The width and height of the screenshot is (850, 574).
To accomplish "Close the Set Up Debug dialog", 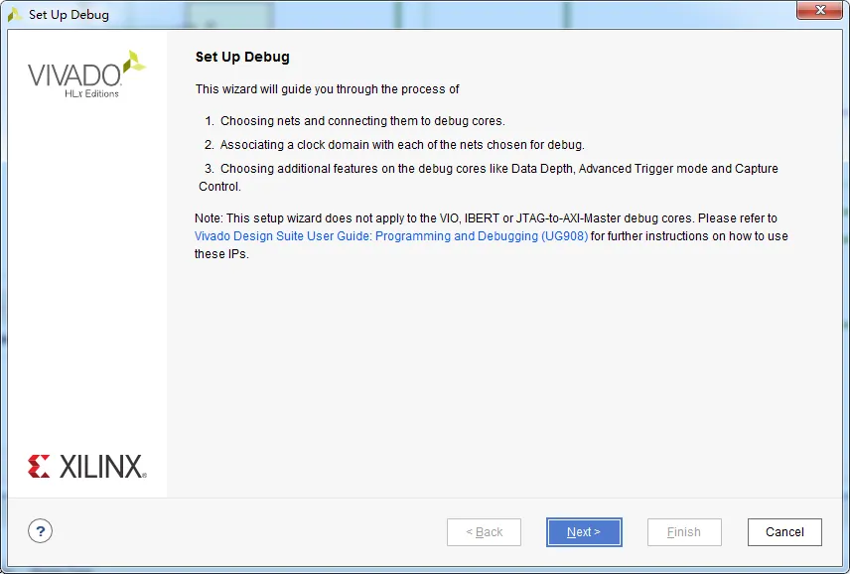I will coord(820,10).
